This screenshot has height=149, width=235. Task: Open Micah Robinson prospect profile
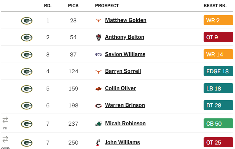[125, 124]
